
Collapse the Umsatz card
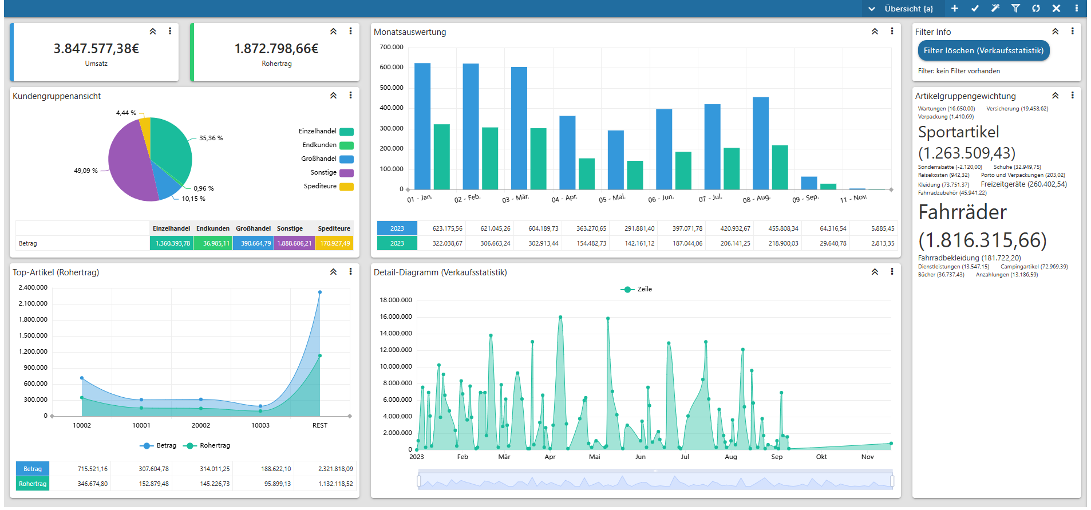click(153, 31)
